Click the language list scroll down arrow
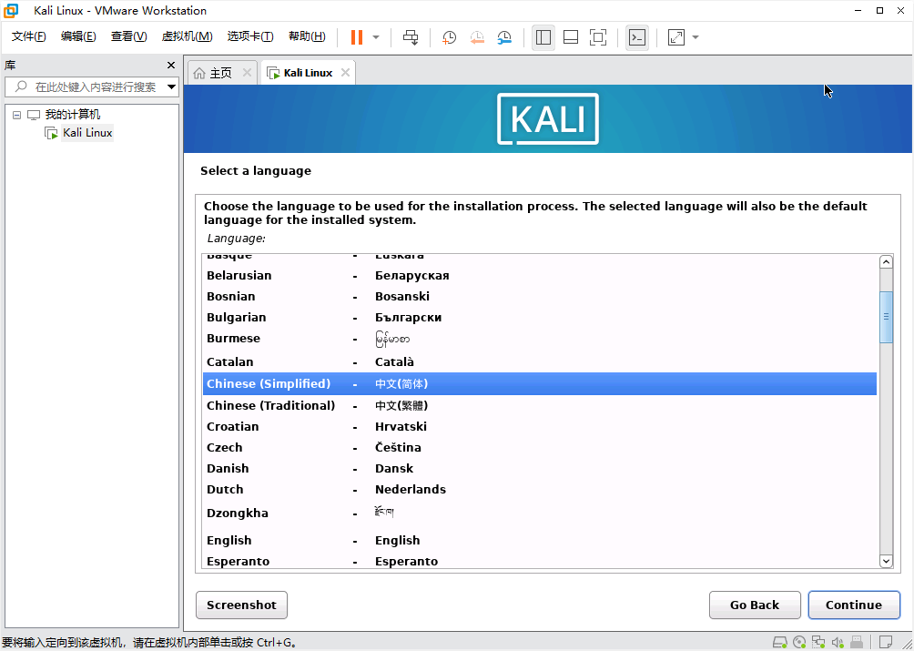Screen dimensions: 914x651 886,561
